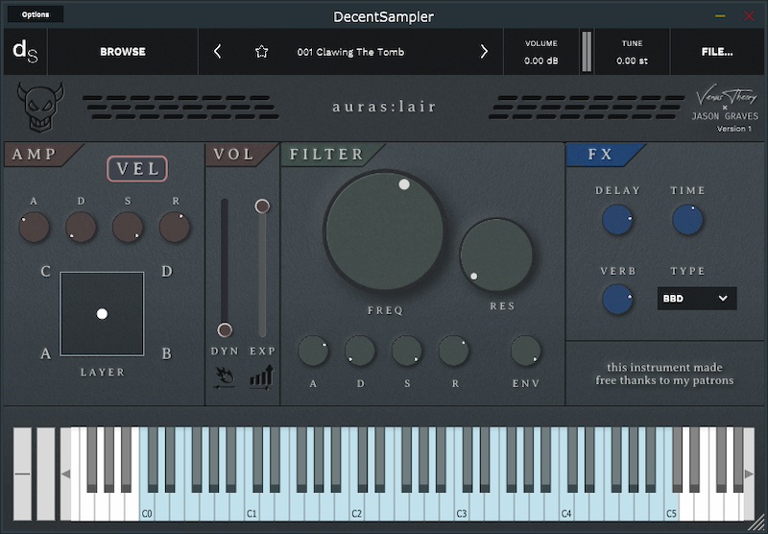
Task: Click the DELAY knob in FX
Action: pyautogui.click(x=617, y=220)
